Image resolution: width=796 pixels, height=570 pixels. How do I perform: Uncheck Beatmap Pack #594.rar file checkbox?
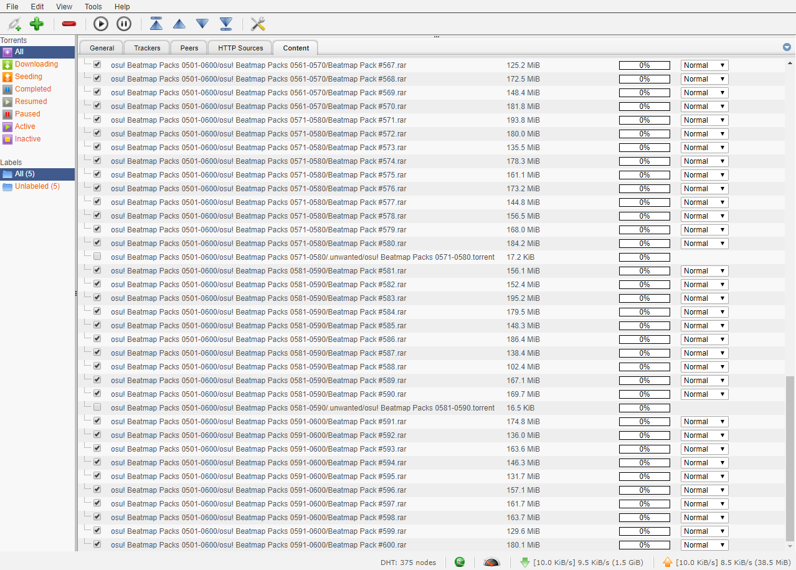pos(97,462)
